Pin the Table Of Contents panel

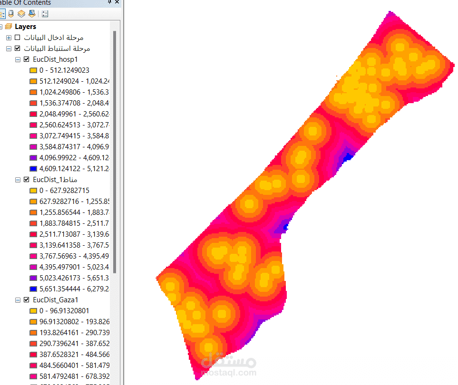[109, 2]
